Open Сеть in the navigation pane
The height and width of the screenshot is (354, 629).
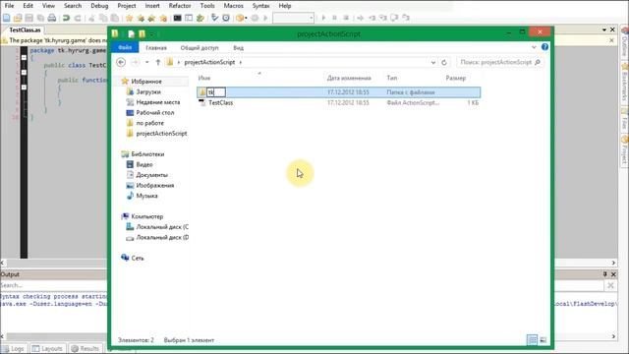point(138,258)
